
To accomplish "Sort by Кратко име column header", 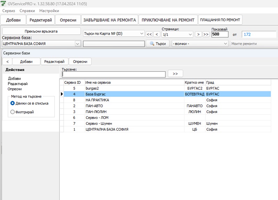I will coord(195,82).
